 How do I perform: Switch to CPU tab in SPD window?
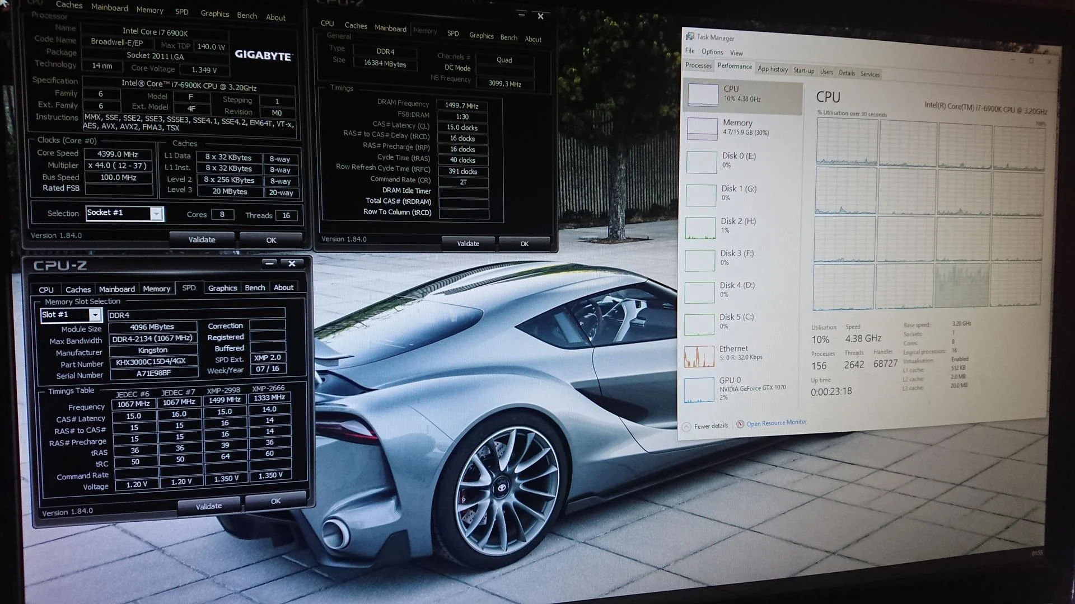click(46, 290)
